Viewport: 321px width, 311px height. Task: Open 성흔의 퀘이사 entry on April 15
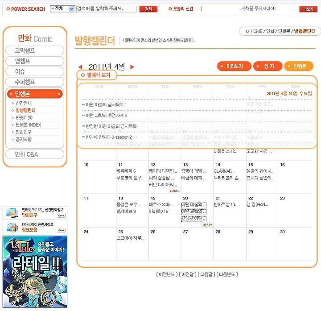coord(260,171)
